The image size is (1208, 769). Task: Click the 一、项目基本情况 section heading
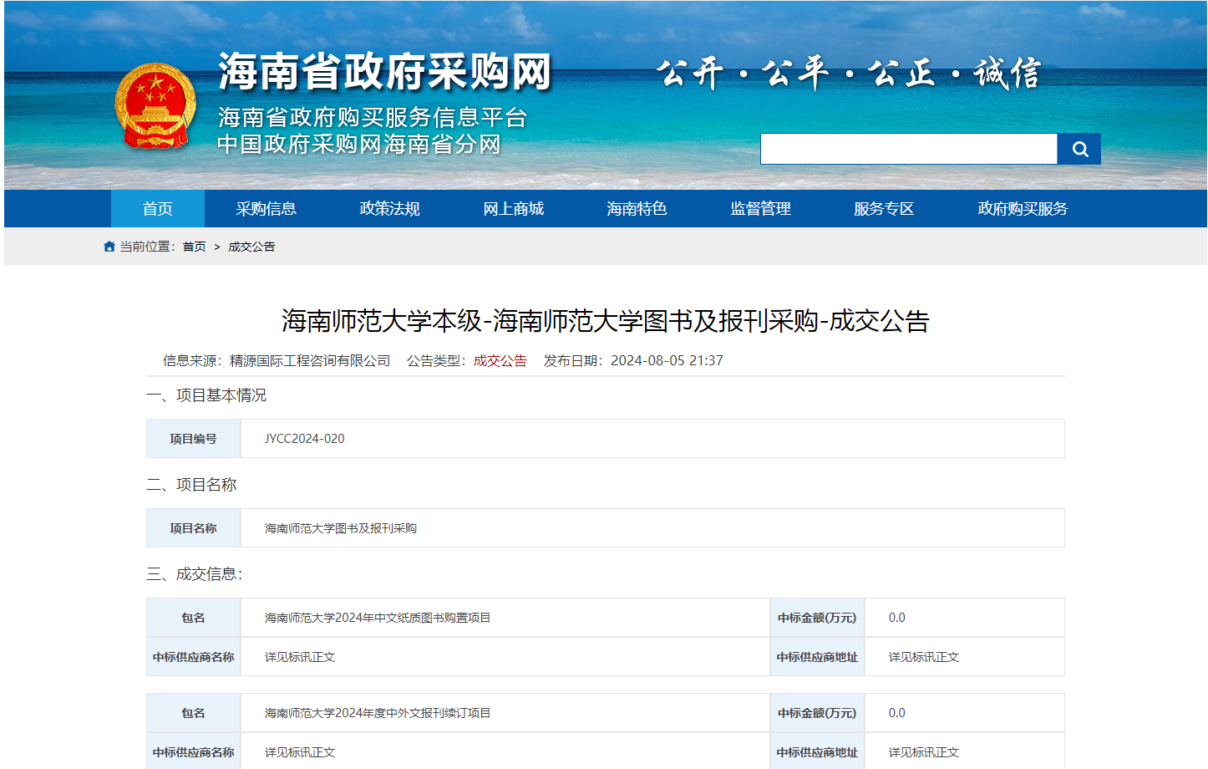(206, 395)
